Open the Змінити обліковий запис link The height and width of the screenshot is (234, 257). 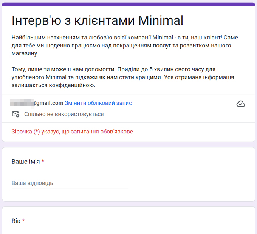(x=98, y=103)
